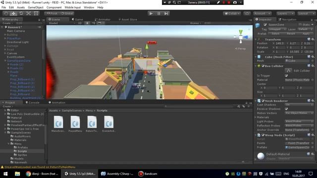Screen dimensions: 317x178
Task: Toggle scene audio (speaker icon)
Action: click(94, 23)
